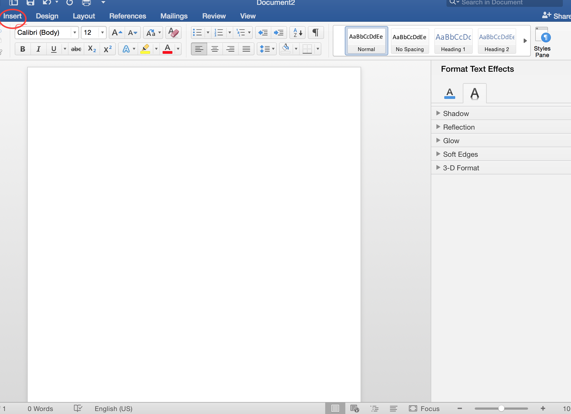Click the Redo repeat icon
Image resolution: width=571 pixels, height=414 pixels.
[70, 3]
